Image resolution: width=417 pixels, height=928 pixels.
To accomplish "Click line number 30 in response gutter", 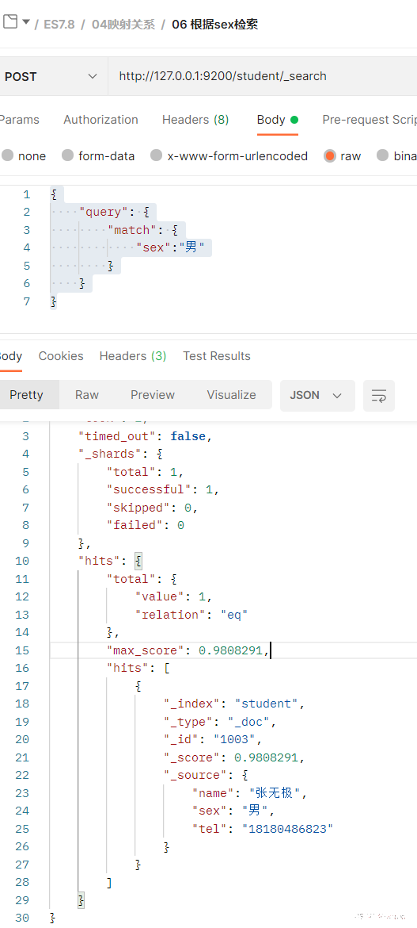I will 22,918.
